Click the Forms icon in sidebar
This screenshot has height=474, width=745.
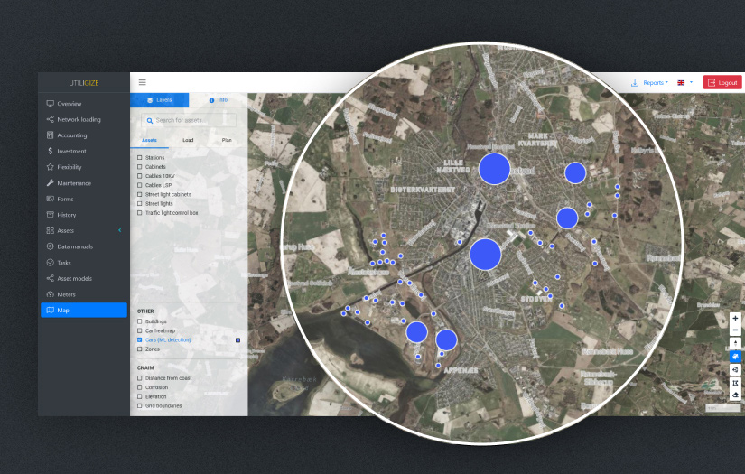[x=50, y=199]
